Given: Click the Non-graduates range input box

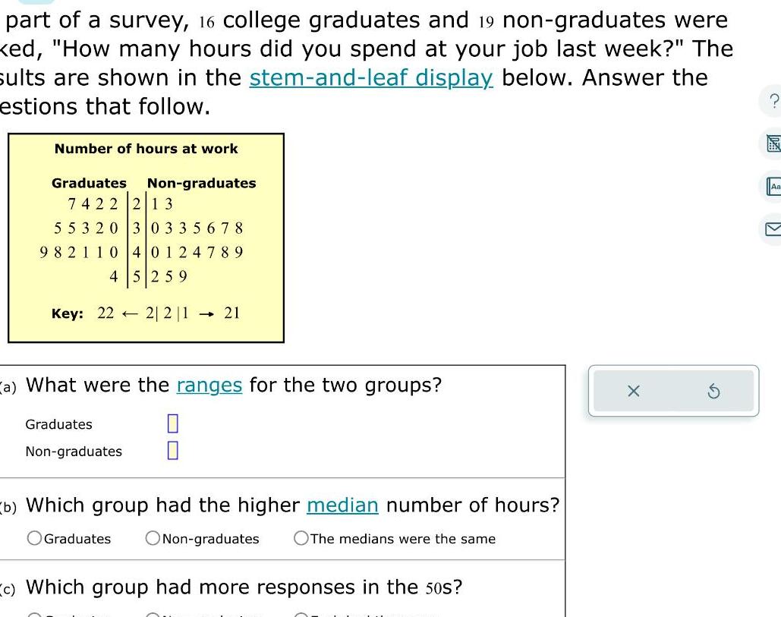Looking at the screenshot, I should pos(172,449).
